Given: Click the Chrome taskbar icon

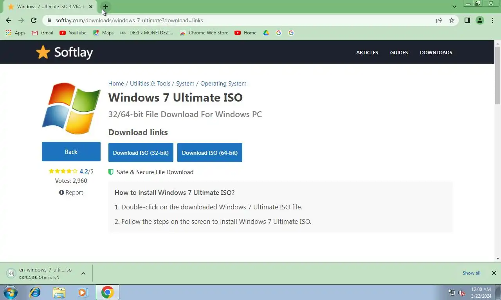Looking at the screenshot, I should (x=108, y=292).
